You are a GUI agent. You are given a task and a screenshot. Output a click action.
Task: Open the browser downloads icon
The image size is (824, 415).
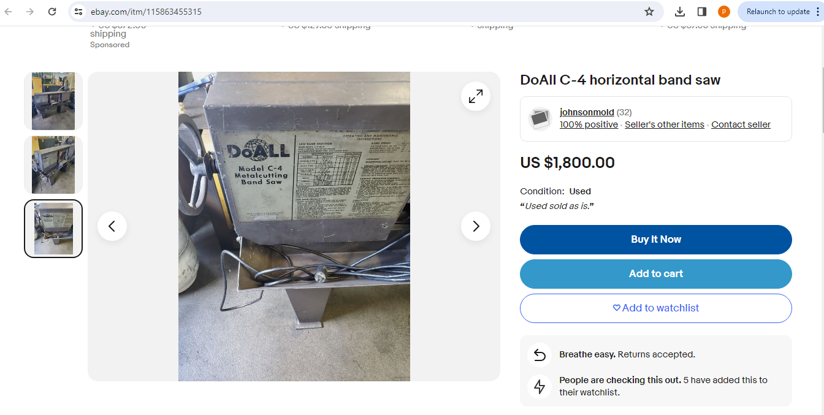point(680,12)
